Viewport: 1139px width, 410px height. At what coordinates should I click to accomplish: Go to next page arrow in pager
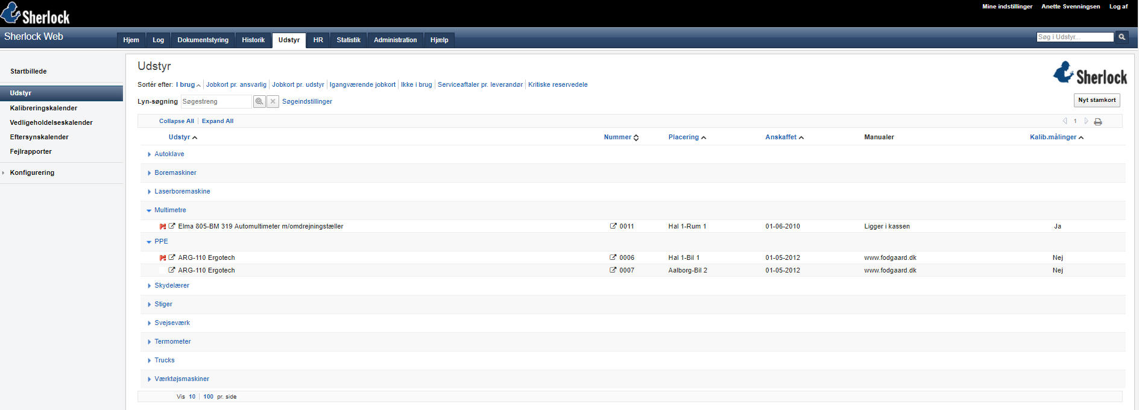coord(1086,121)
